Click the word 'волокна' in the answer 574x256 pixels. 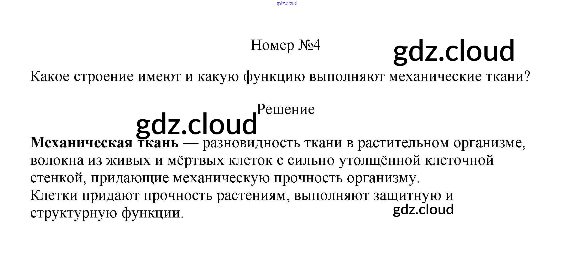57,160
